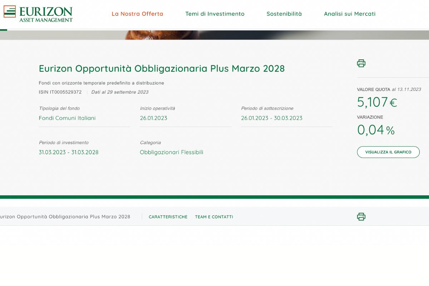
Task: Click the Inizio operatività date 26.01.2023
Action: tap(153, 118)
